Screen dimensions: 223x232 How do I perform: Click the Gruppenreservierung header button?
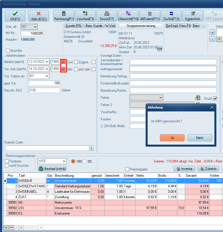pos(141,26)
